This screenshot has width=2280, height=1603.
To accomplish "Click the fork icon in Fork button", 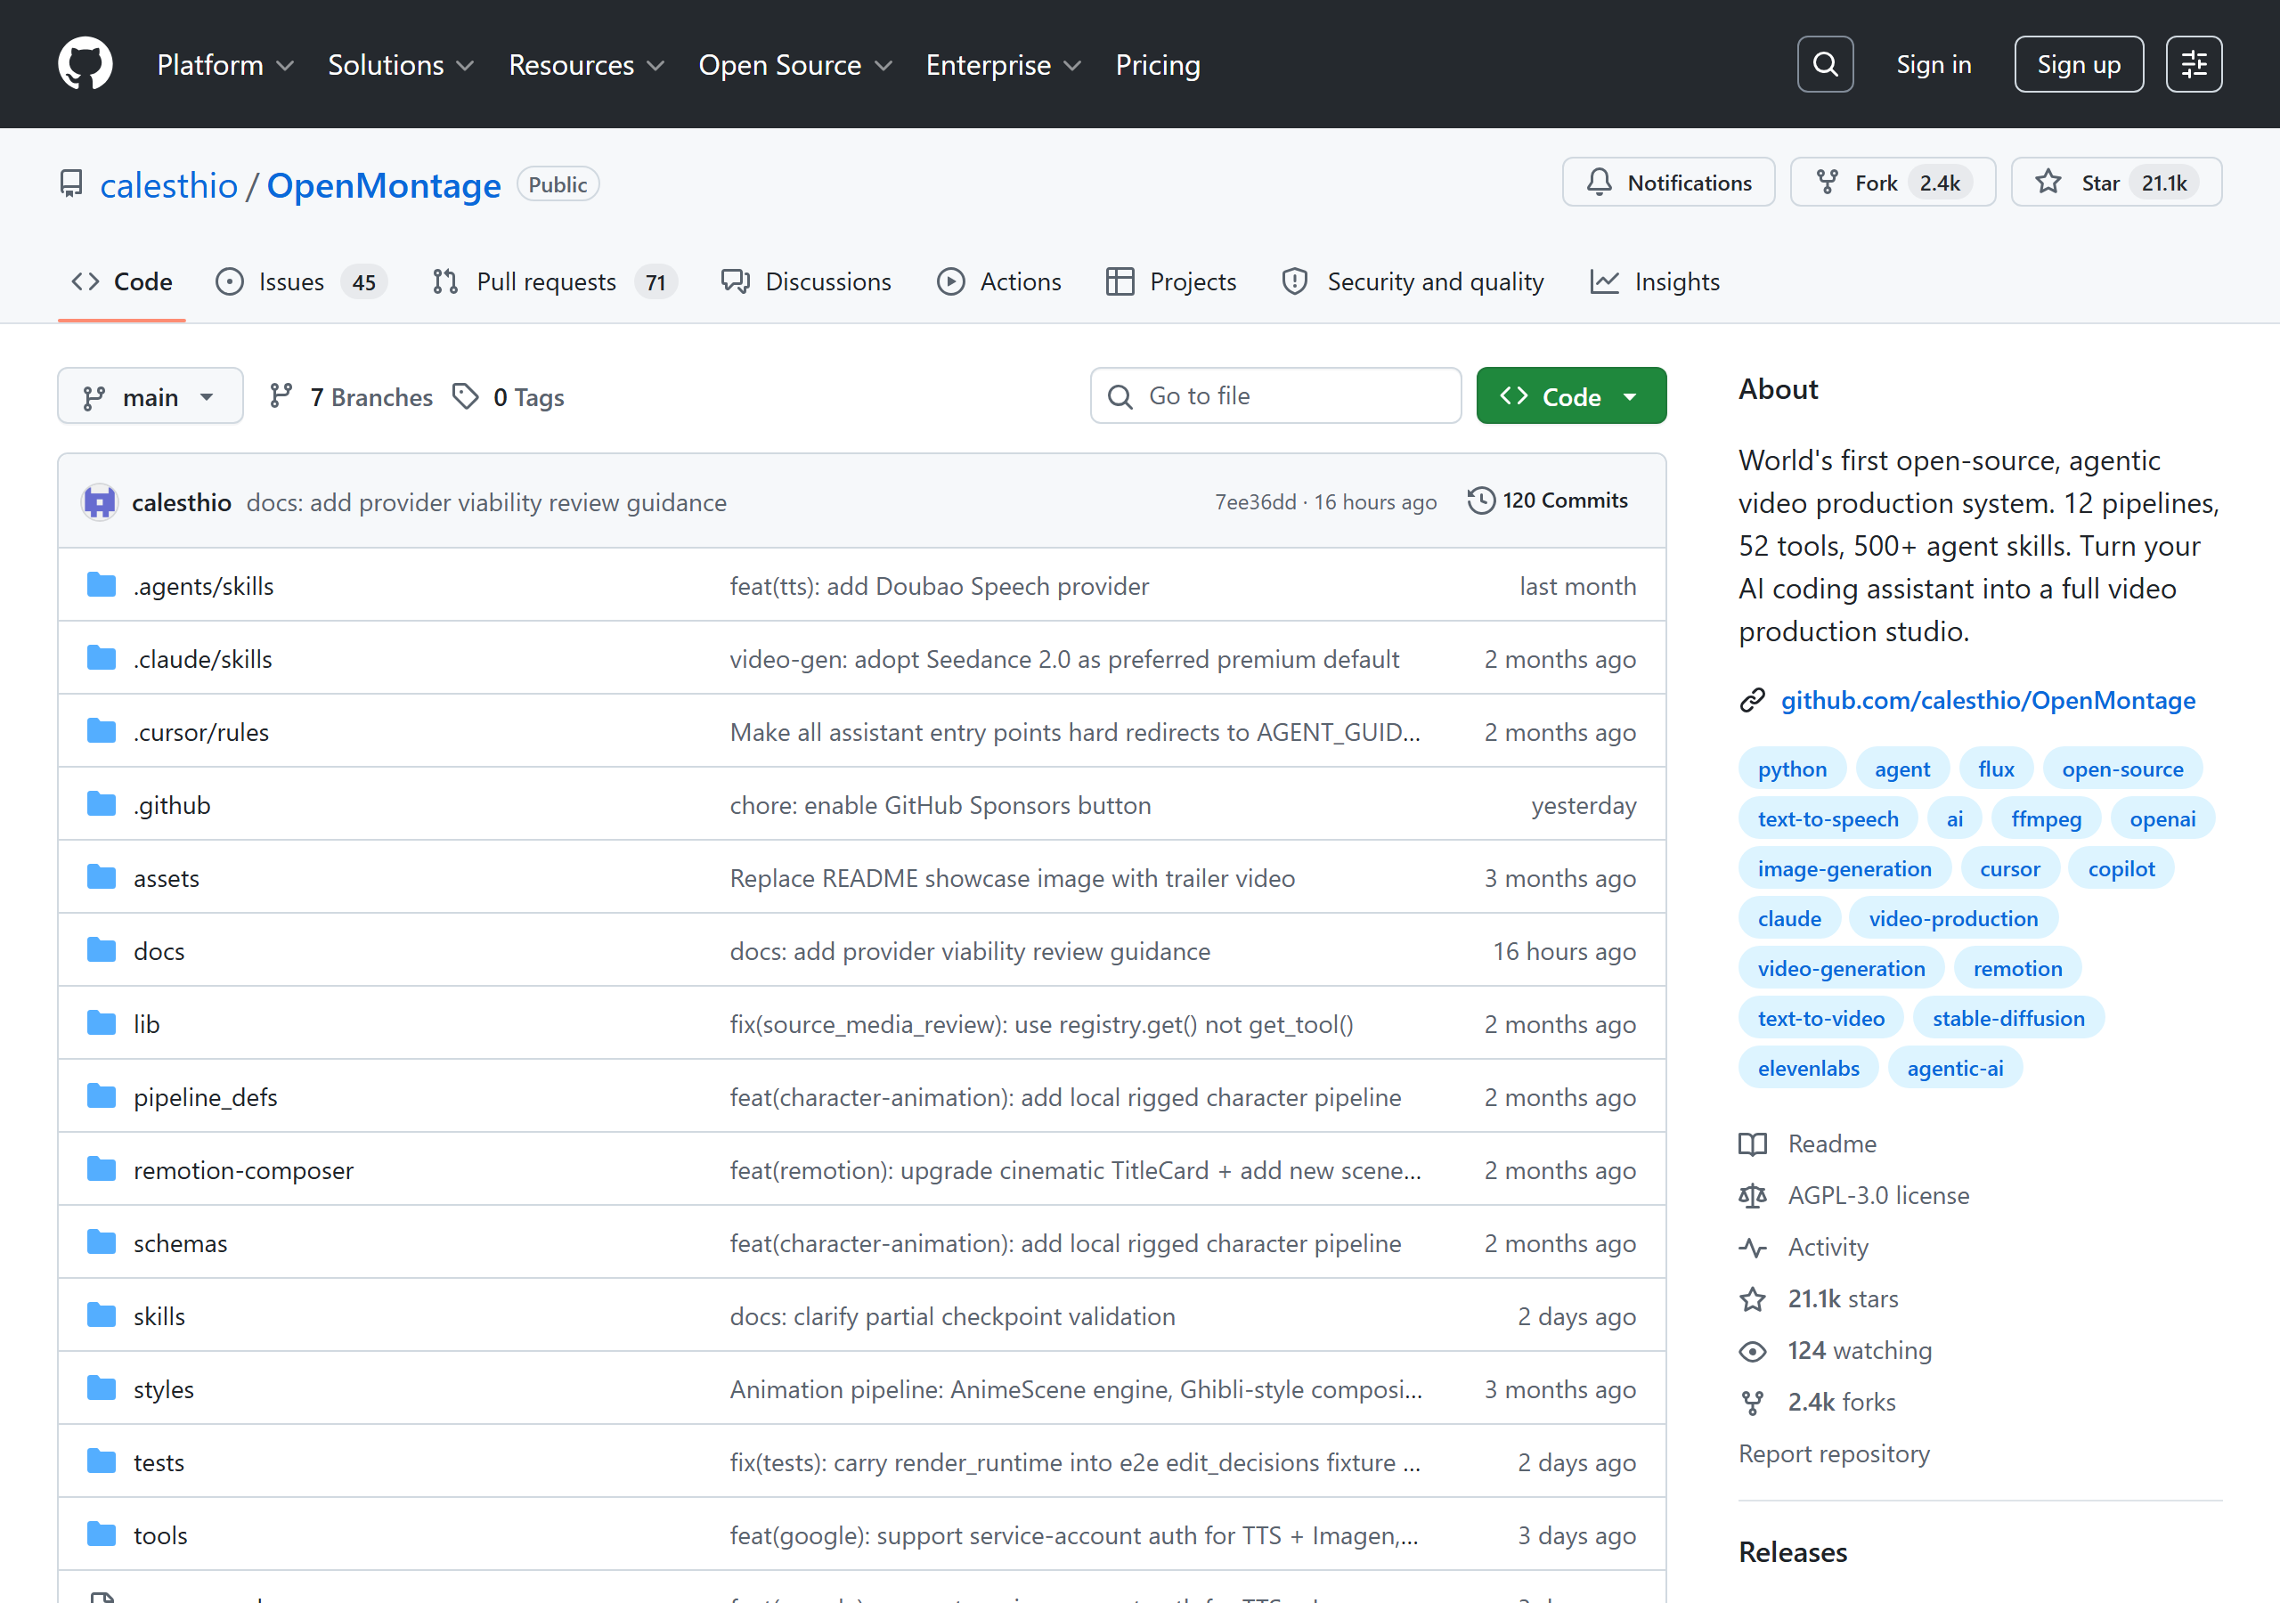I will (x=1828, y=183).
